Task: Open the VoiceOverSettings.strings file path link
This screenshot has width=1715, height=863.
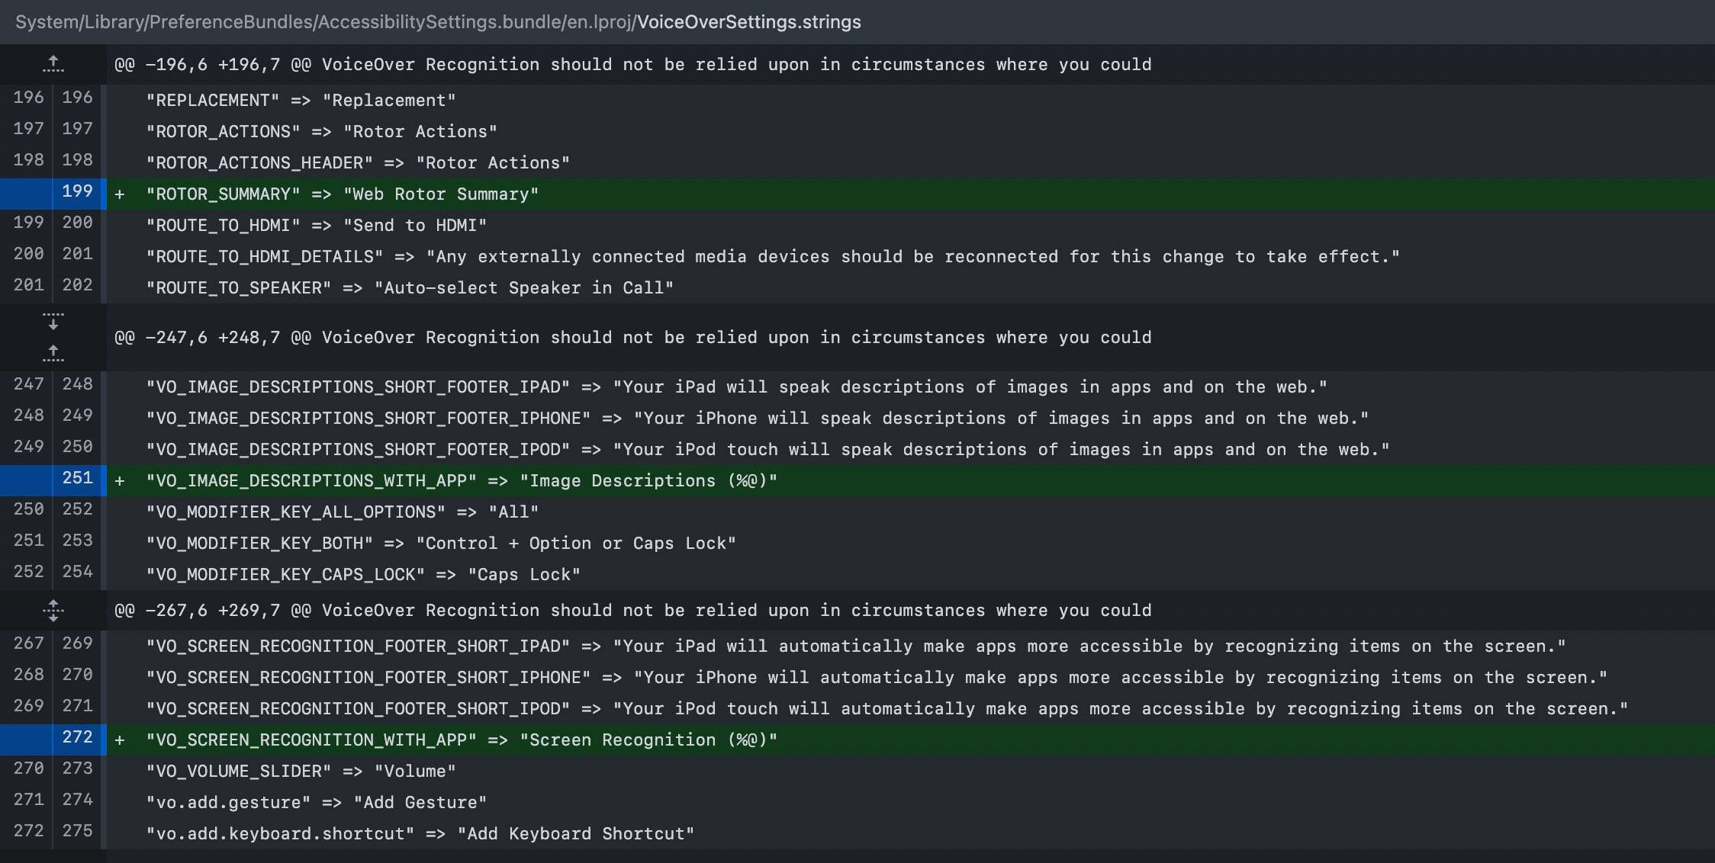Action: 748,22
